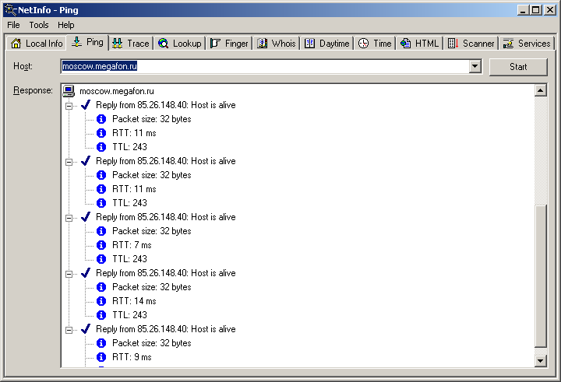Image resolution: width=561 pixels, height=382 pixels.
Task: Collapse the reply node containing RTT 9 ms
Action: 69,330
